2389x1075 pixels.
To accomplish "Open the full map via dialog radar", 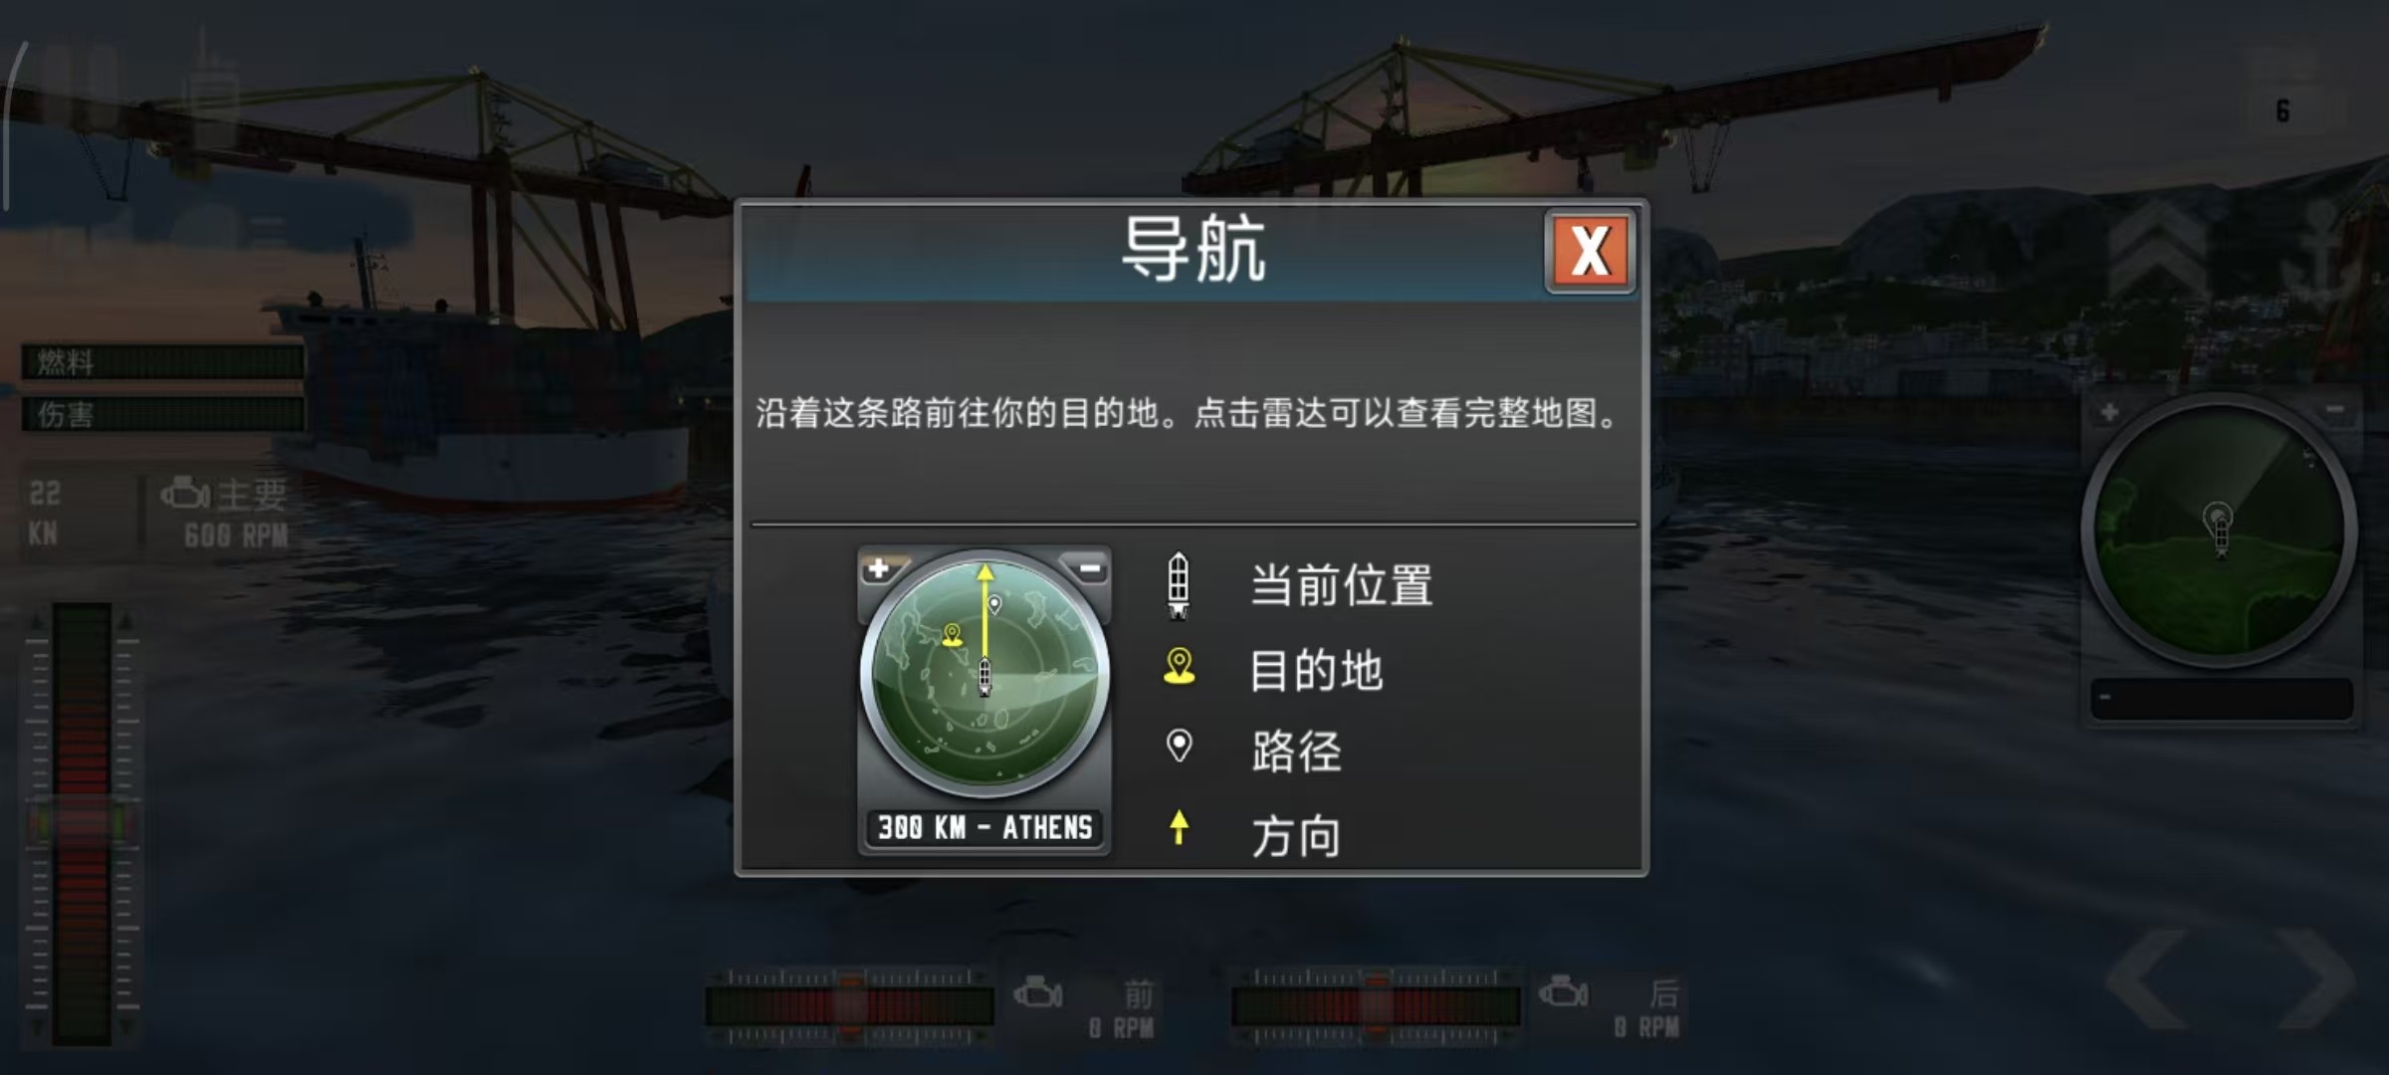I will point(984,677).
